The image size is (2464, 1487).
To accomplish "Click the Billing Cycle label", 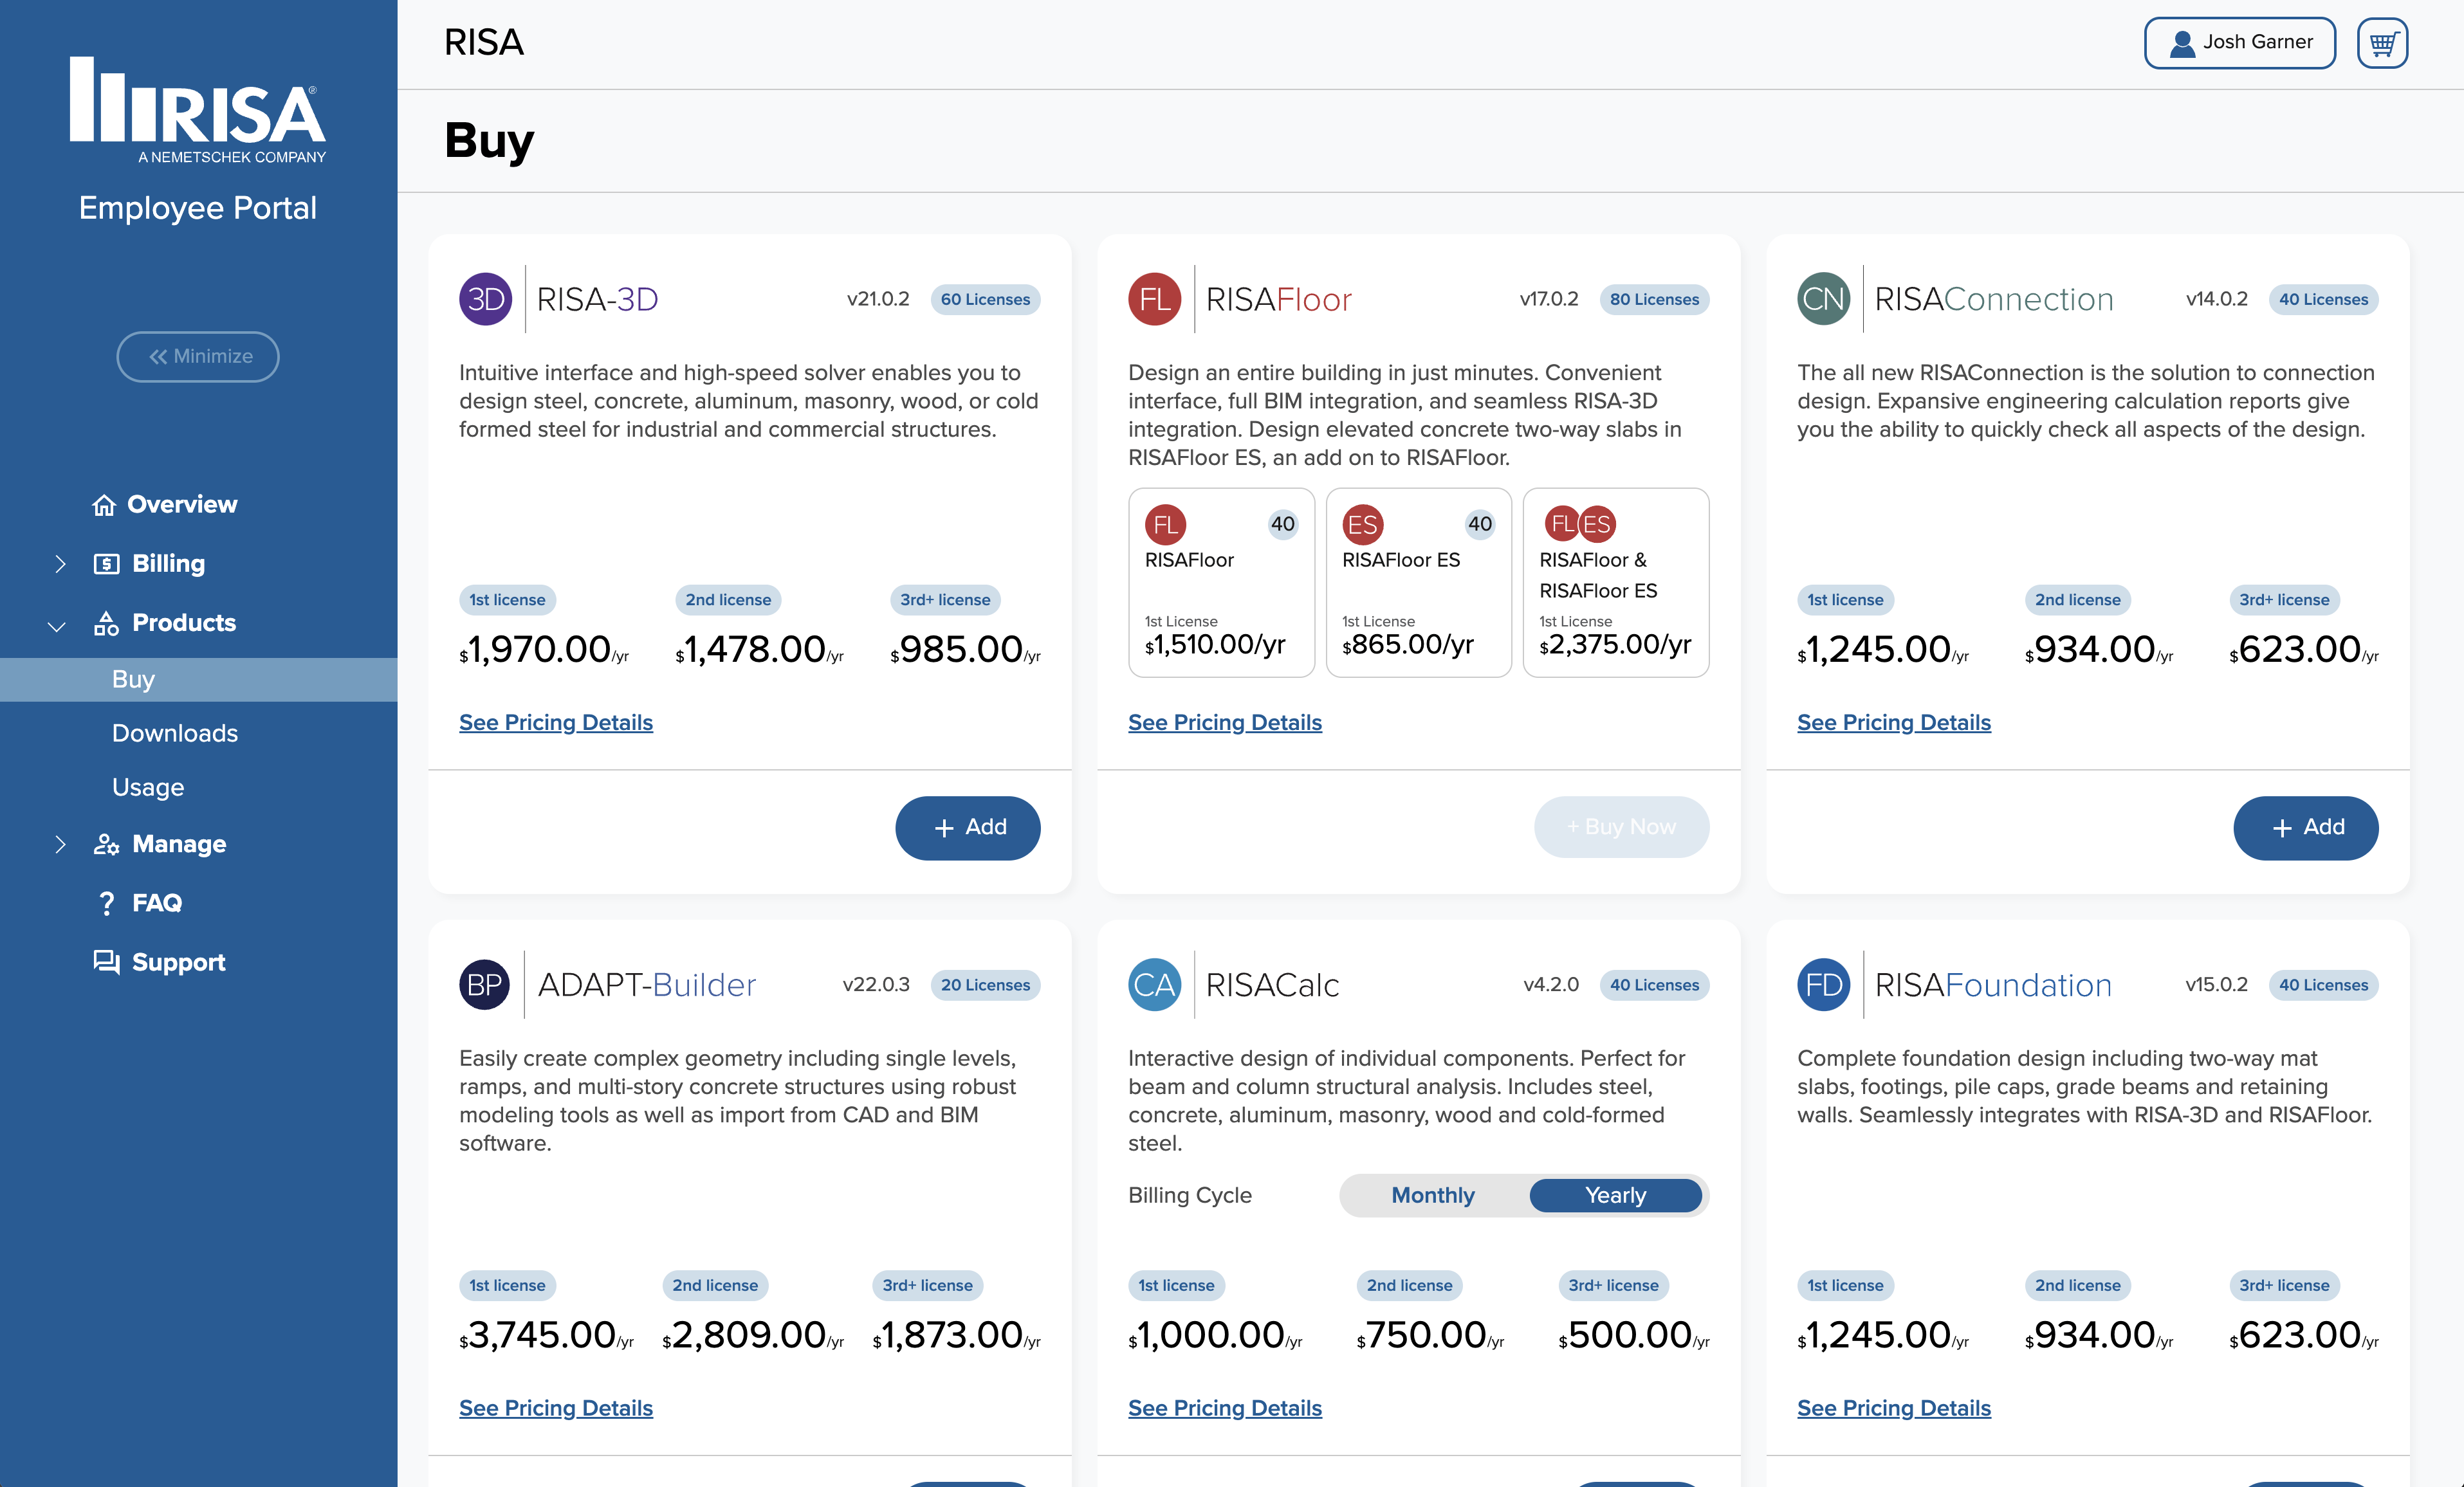I will point(1190,1195).
